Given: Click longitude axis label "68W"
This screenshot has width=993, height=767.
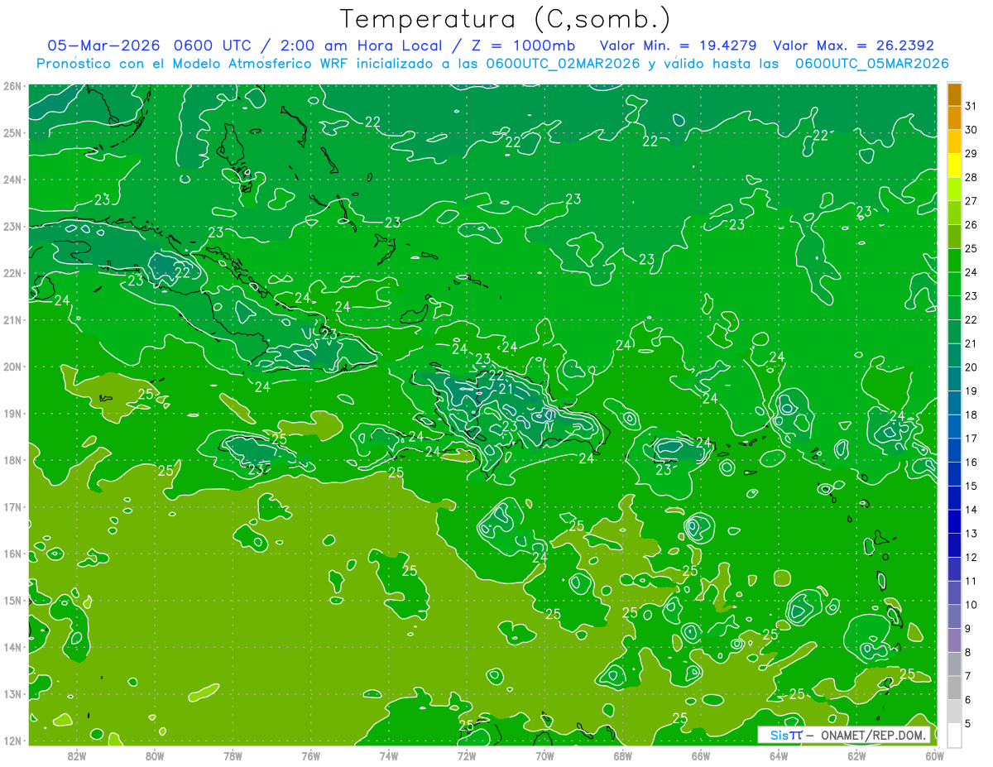Looking at the screenshot, I should 623,755.
